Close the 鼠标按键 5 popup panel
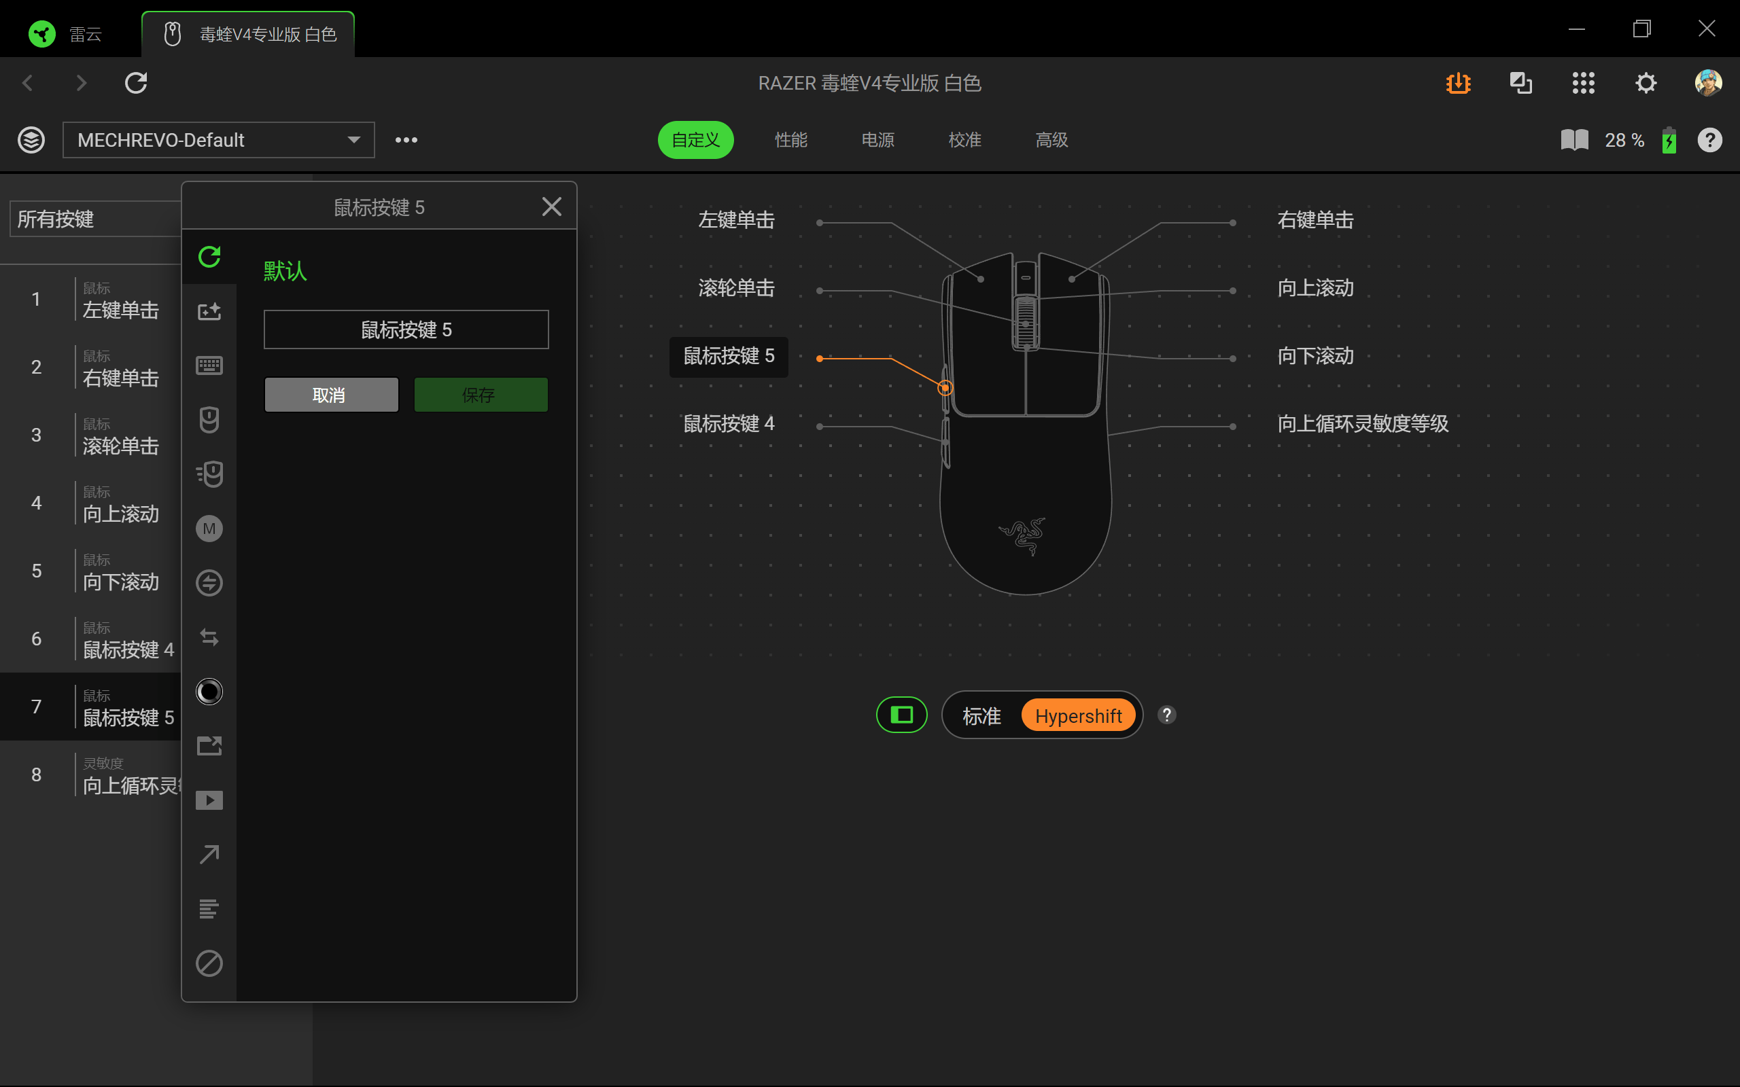Screen dimensions: 1740x1087 pyautogui.click(x=551, y=207)
